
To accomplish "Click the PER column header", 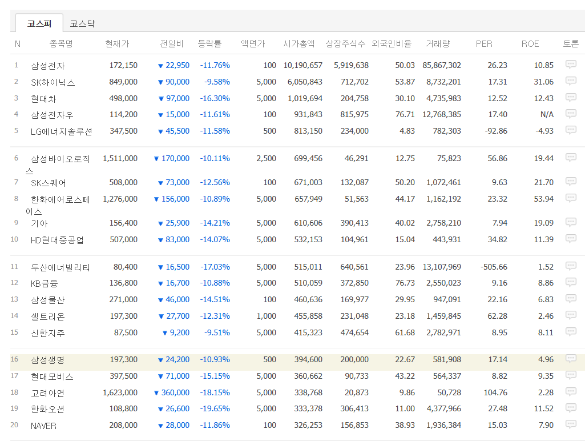I will [x=484, y=43].
